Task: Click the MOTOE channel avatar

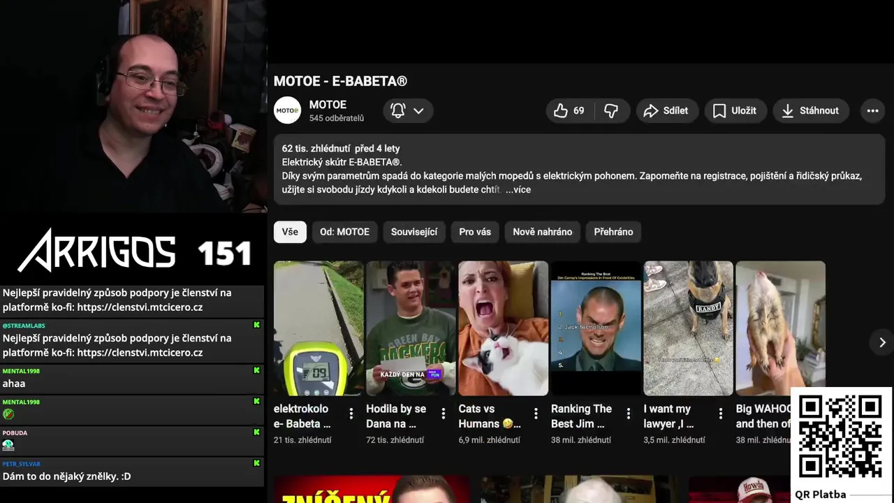Action: click(x=287, y=110)
